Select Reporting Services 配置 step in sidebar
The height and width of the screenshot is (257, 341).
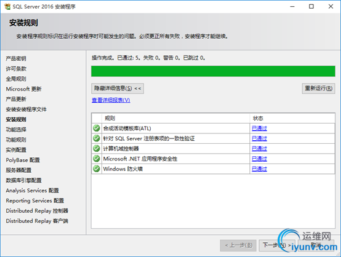[x=35, y=200]
